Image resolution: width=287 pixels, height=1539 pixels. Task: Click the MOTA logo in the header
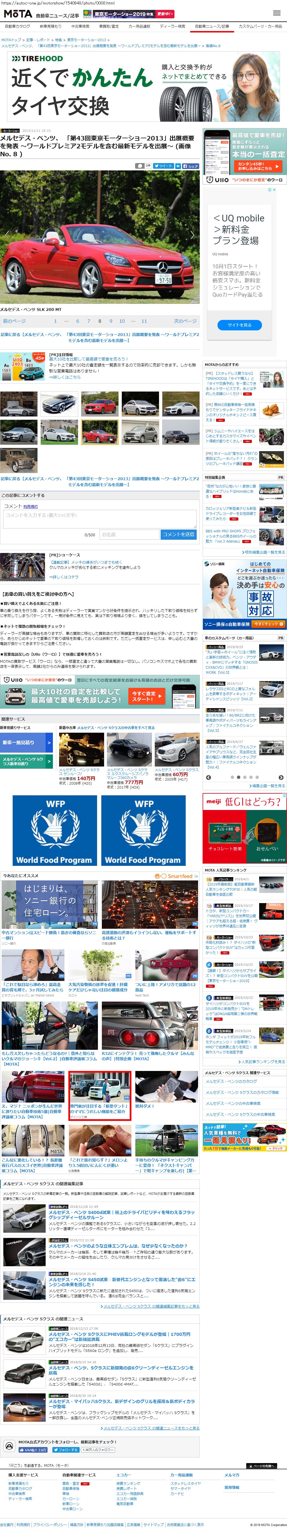17,14
